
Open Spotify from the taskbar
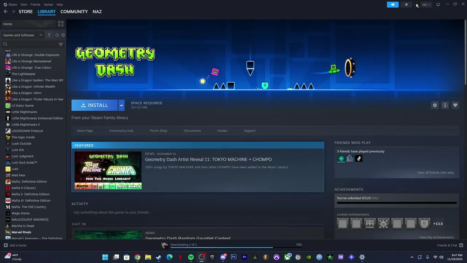pyautogui.click(x=191, y=257)
